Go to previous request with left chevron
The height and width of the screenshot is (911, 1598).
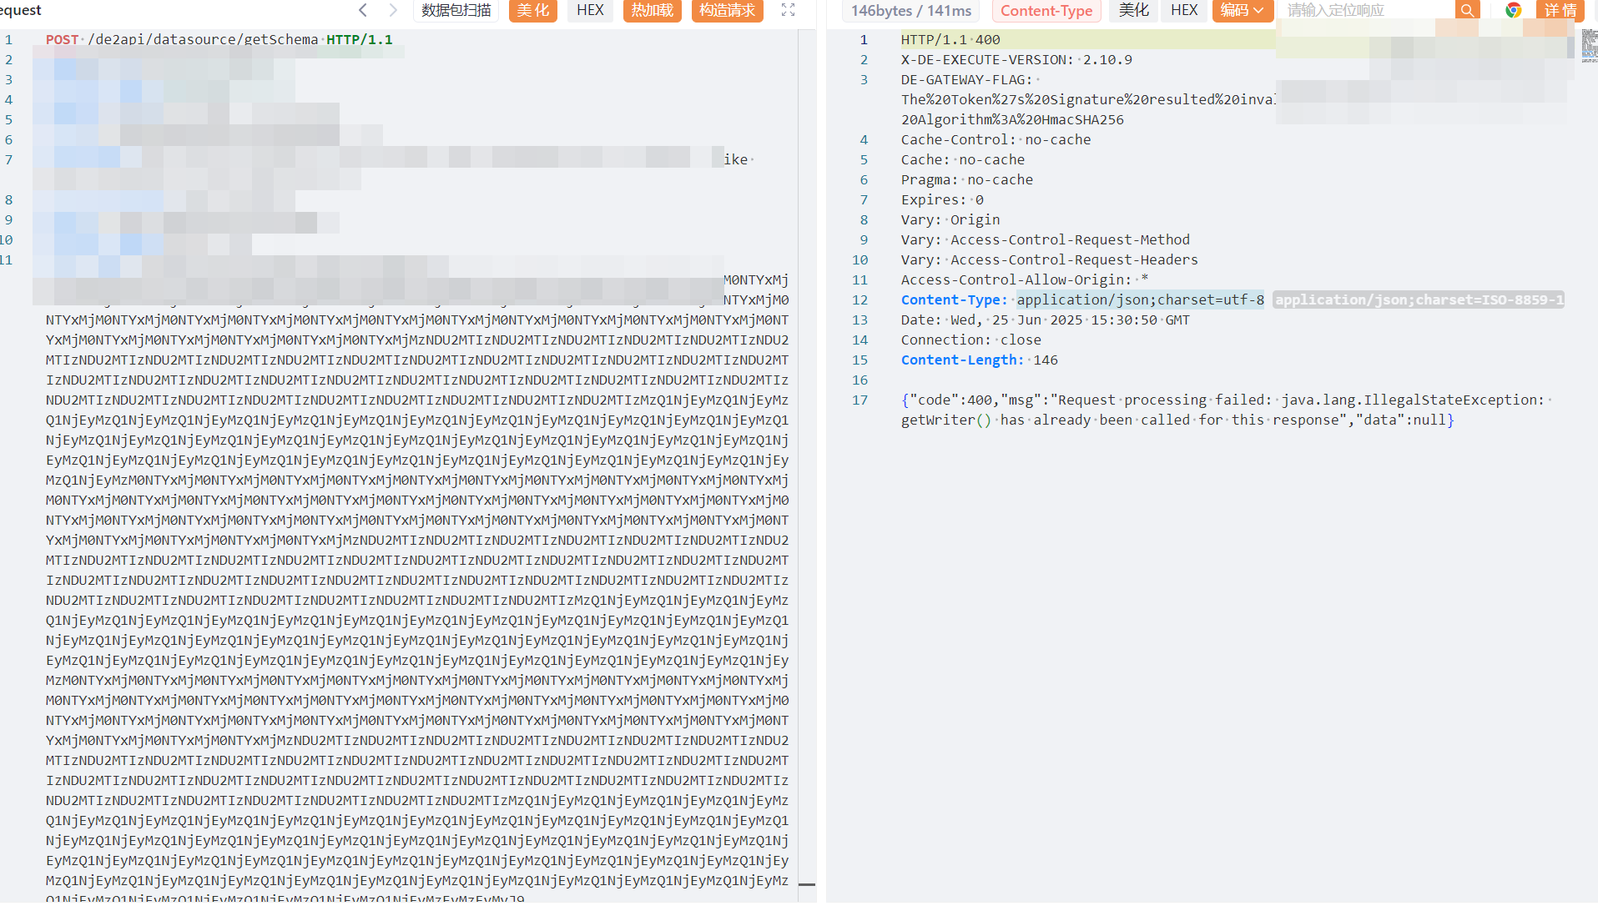point(363,10)
